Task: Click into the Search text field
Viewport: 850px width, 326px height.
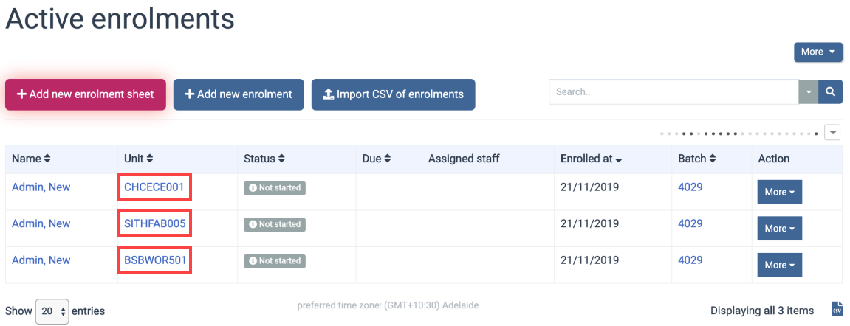Action: click(673, 92)
